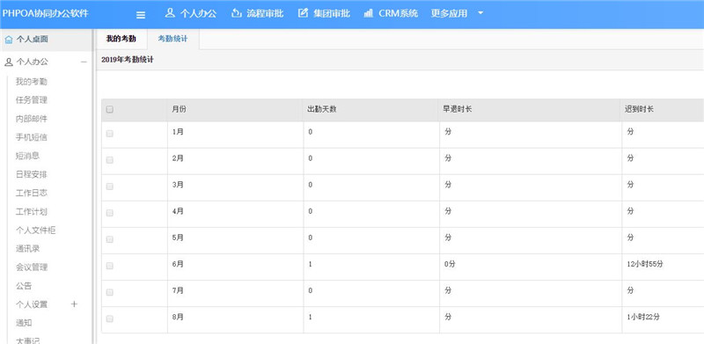Click the 6月 month cell
The image size is (704, 344).
(178, 264)
